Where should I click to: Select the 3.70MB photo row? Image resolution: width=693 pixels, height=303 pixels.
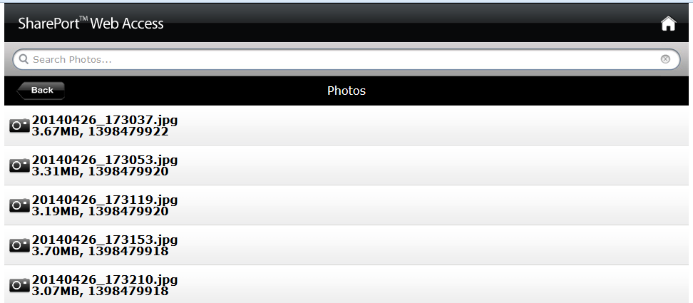point(346,245)
